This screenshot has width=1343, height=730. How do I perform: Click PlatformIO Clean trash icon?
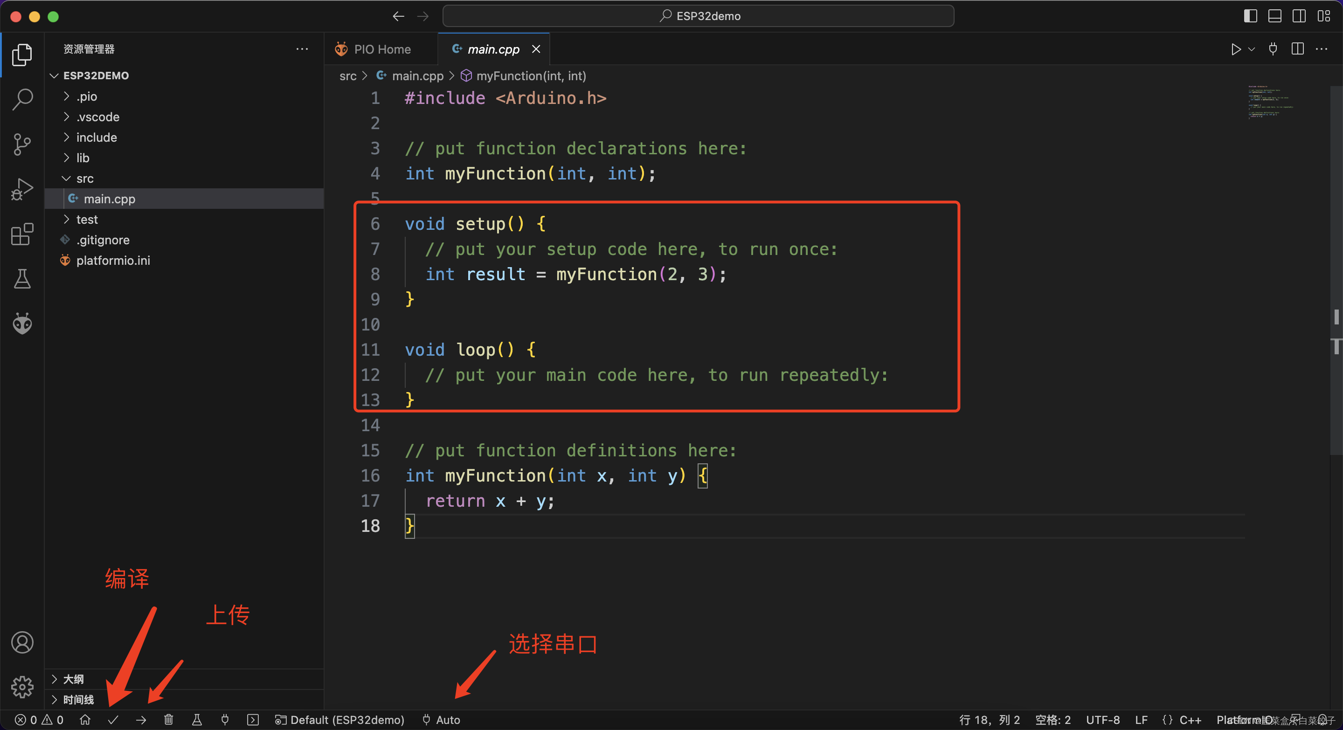point(168,720)
